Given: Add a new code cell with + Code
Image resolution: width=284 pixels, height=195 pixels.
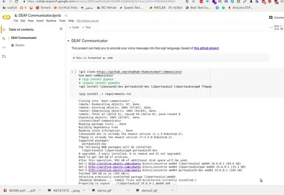Looking at the screenshot, I should pos(74,27).
